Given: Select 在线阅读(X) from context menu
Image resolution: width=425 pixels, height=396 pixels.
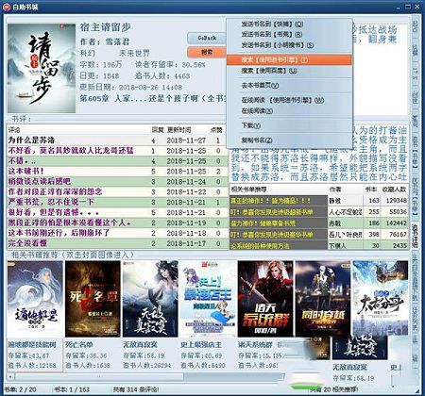Looking at the screenshot, I should pos(289,110).
